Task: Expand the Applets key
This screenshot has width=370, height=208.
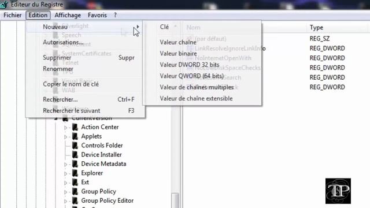Action: 65,137
